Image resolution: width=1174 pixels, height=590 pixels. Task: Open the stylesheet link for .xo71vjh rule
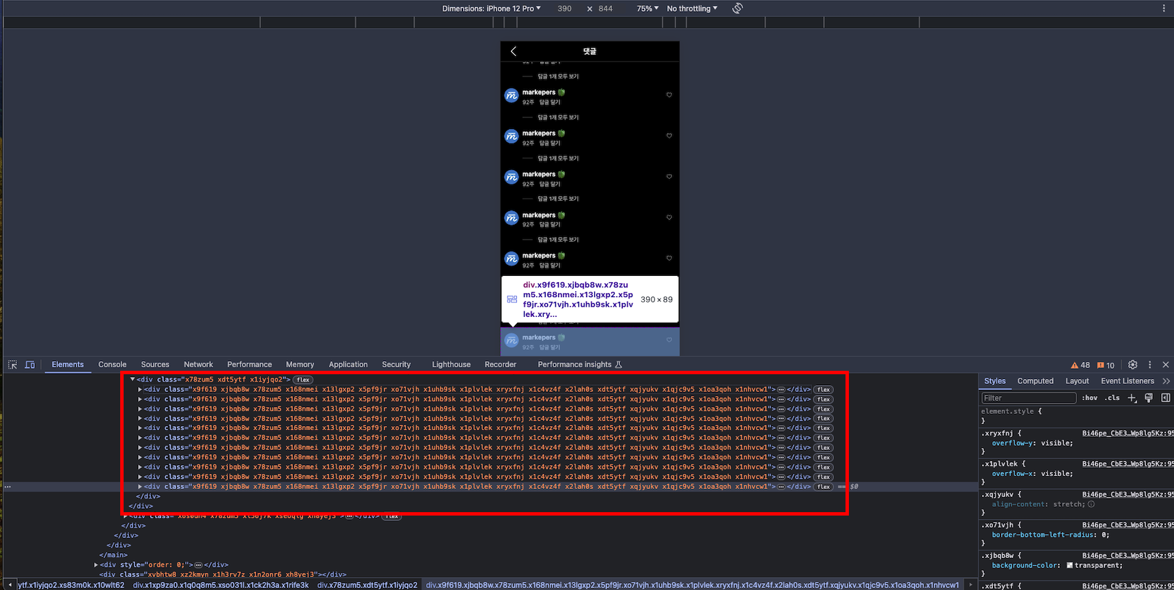point(1128,525)
